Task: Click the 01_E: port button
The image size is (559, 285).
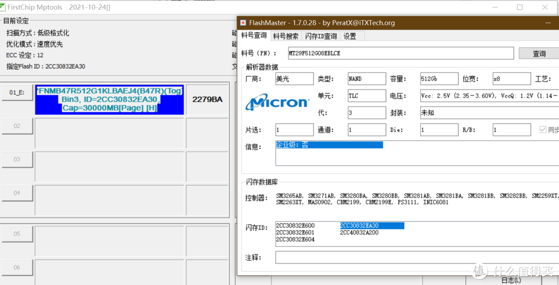Action: coord(17,93)
